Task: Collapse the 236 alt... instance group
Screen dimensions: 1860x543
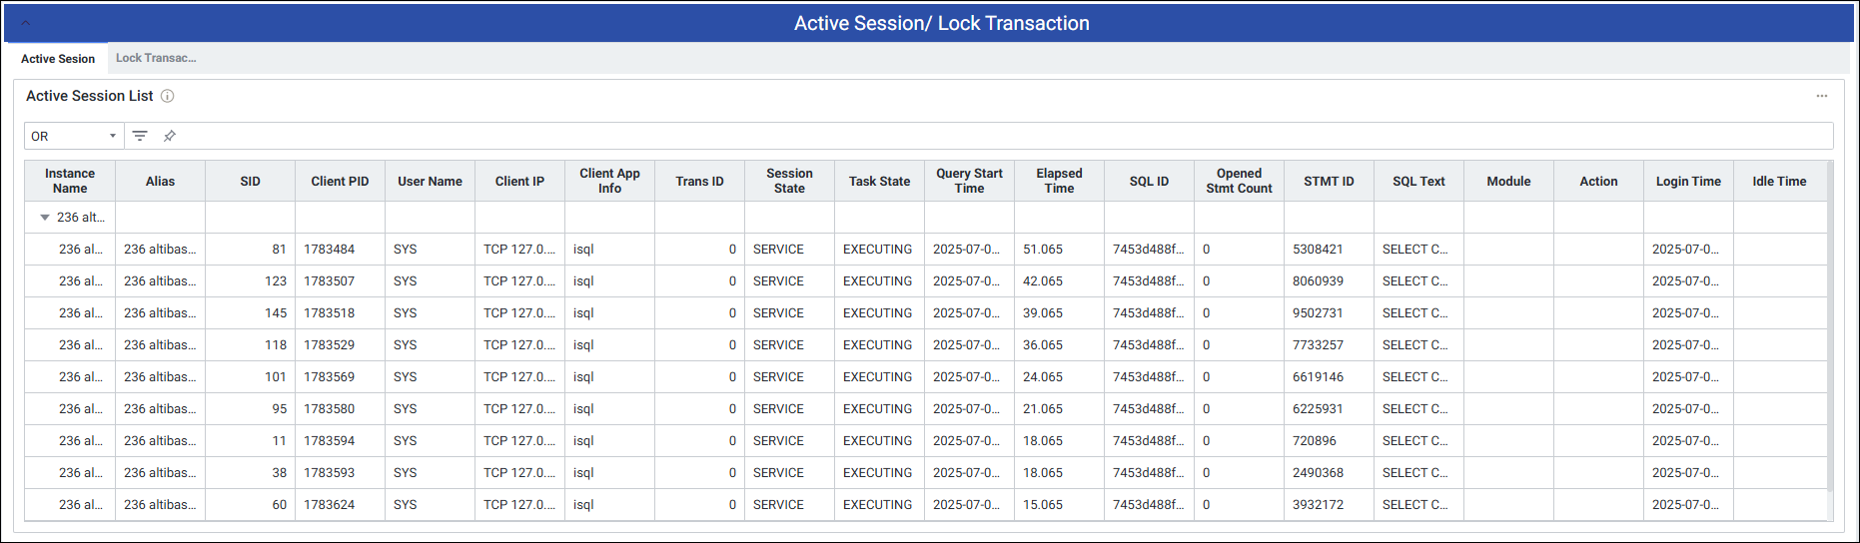Action: (45, 218)
